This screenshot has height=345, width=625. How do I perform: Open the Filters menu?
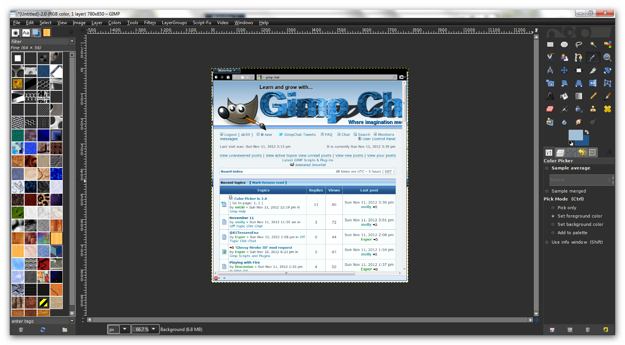point(150,23)
